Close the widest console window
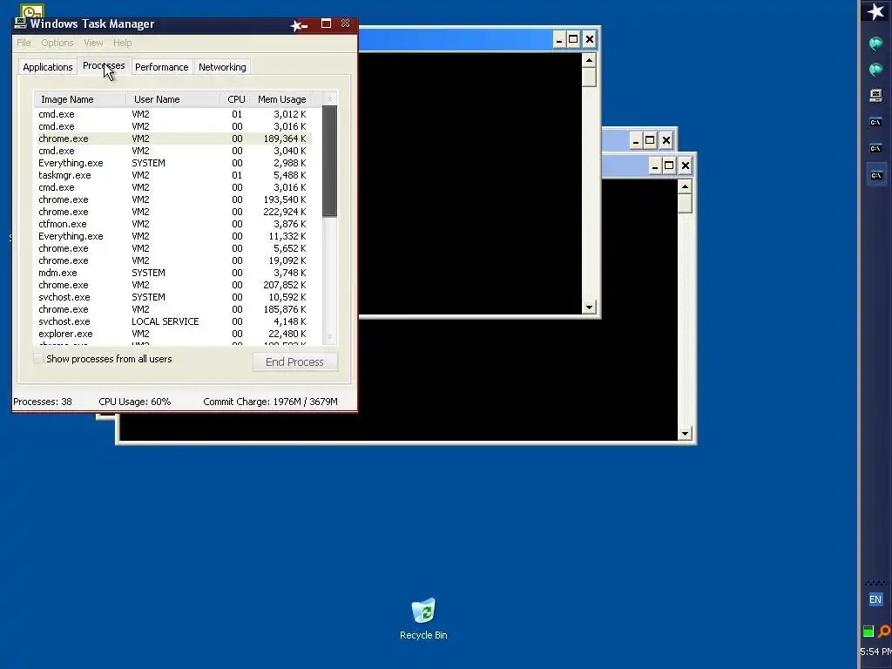 point(685,166)
